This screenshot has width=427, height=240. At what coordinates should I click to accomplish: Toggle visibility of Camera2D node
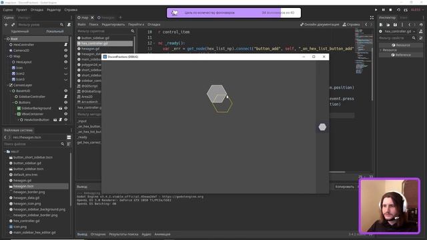65,51
